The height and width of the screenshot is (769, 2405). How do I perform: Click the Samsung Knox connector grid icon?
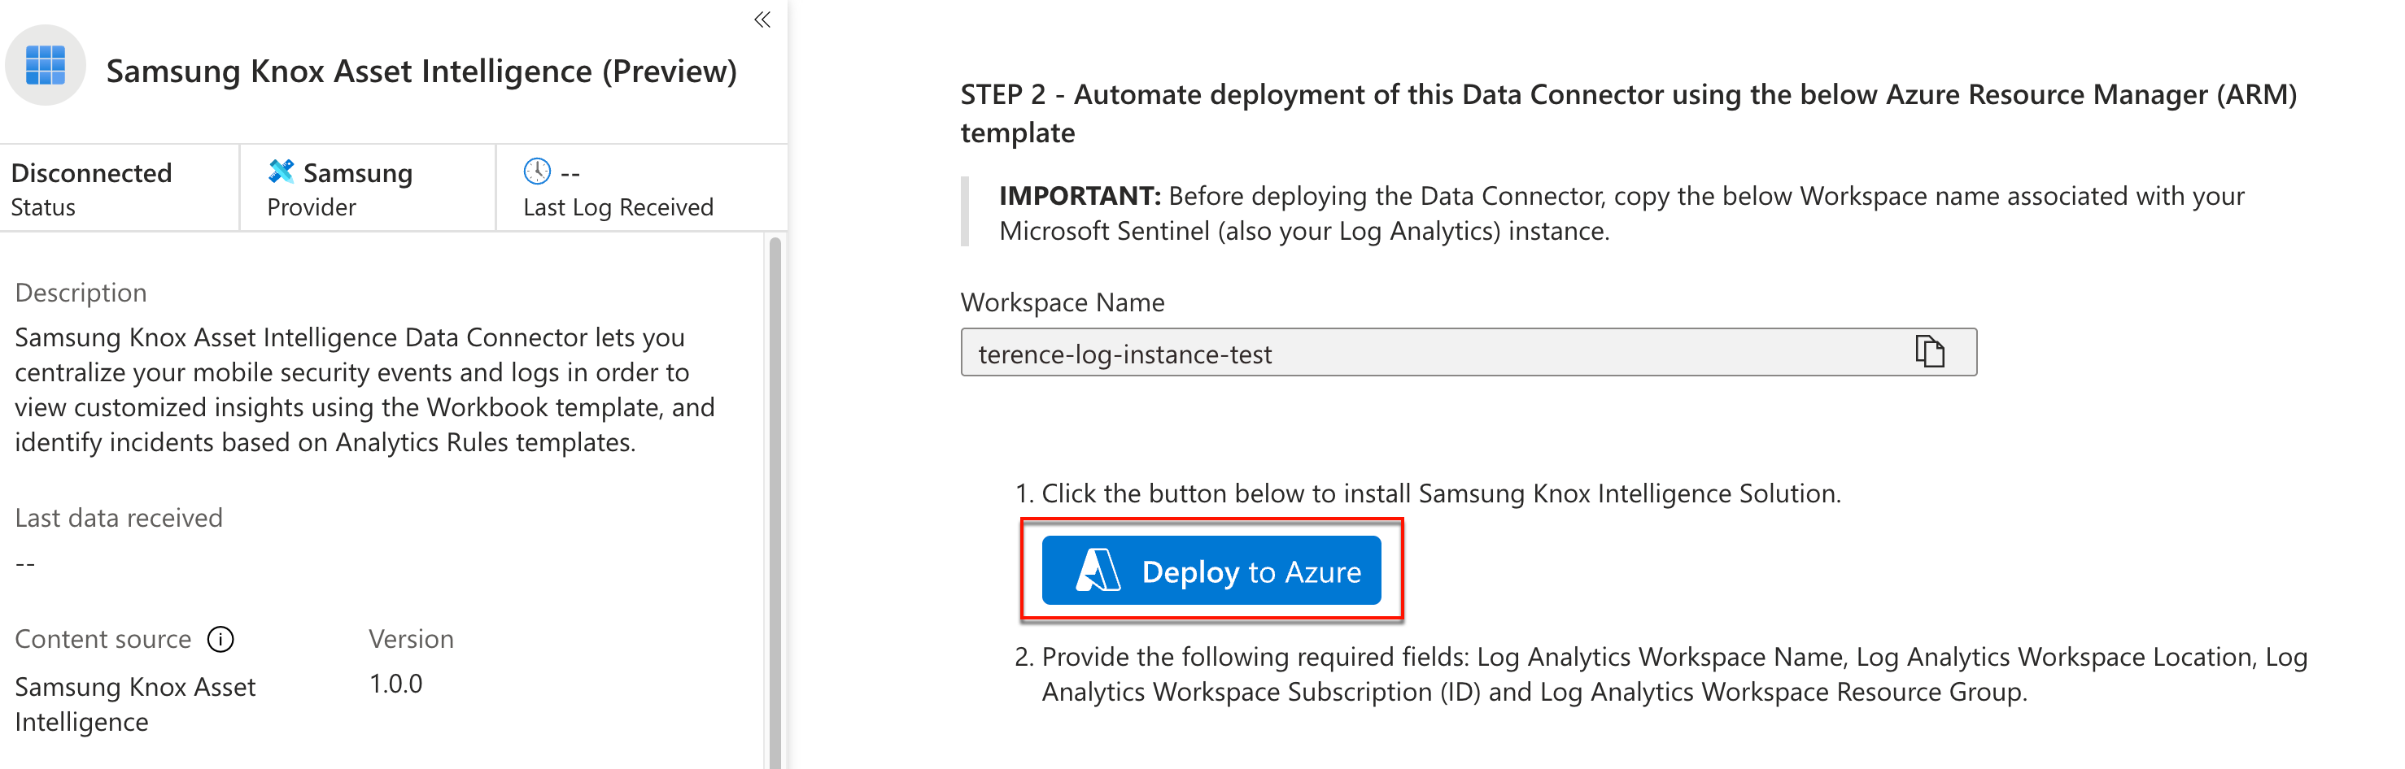pos(45,65)
